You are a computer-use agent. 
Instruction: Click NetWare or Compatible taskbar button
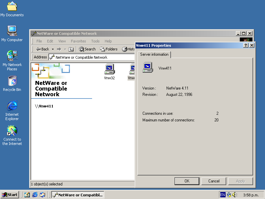(78, 195)
